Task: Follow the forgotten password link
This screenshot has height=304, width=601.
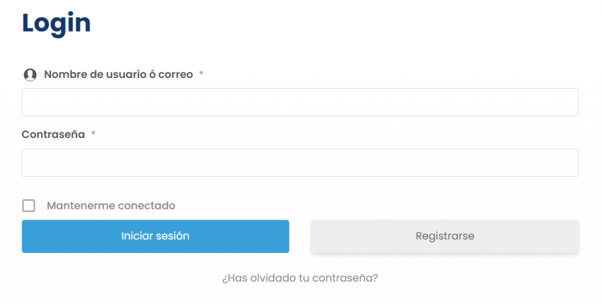Action: click(300, 278)
